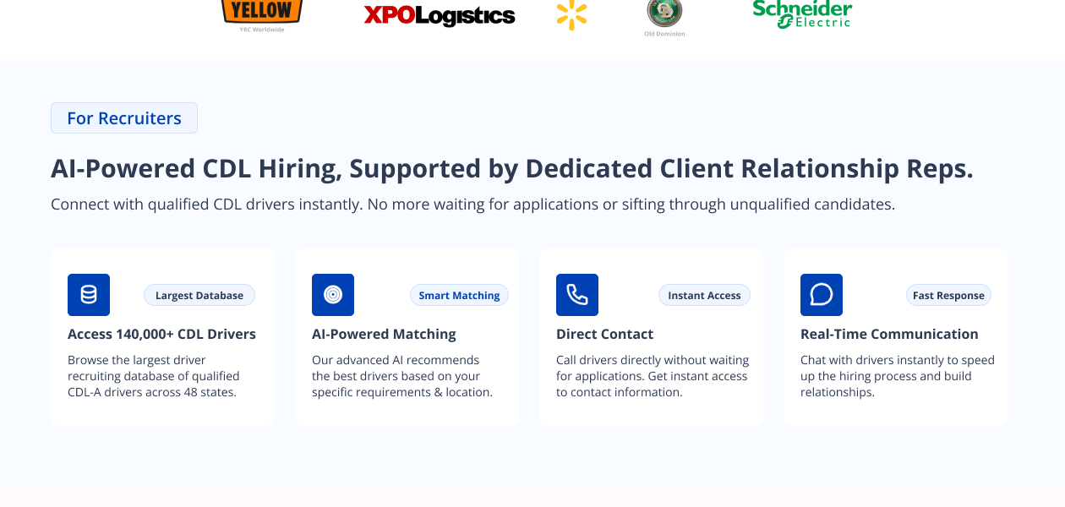1065x507 pixels.
Task: Click the XPO Logistics logo
Action: point(439,15)
